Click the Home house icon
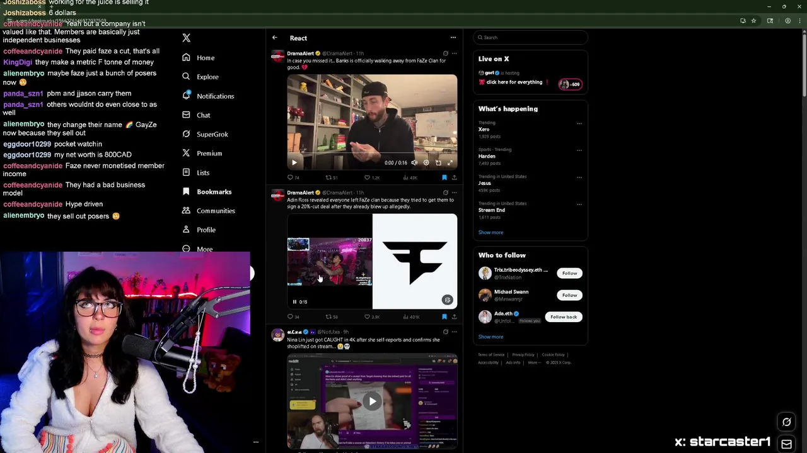The image size is (807, 453). pos(186,57)
